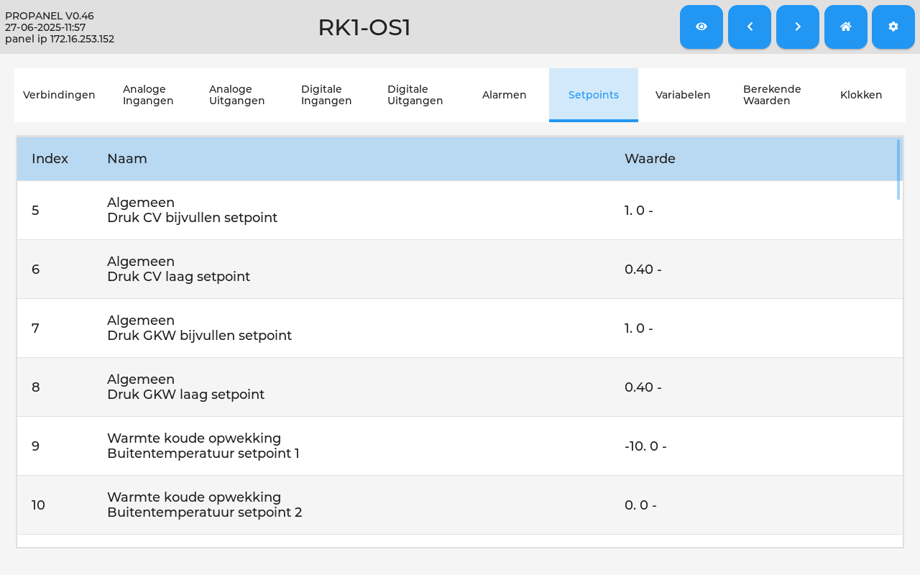Click index number 6
Viewport: 920px width, 575px height.
point(35,270)
